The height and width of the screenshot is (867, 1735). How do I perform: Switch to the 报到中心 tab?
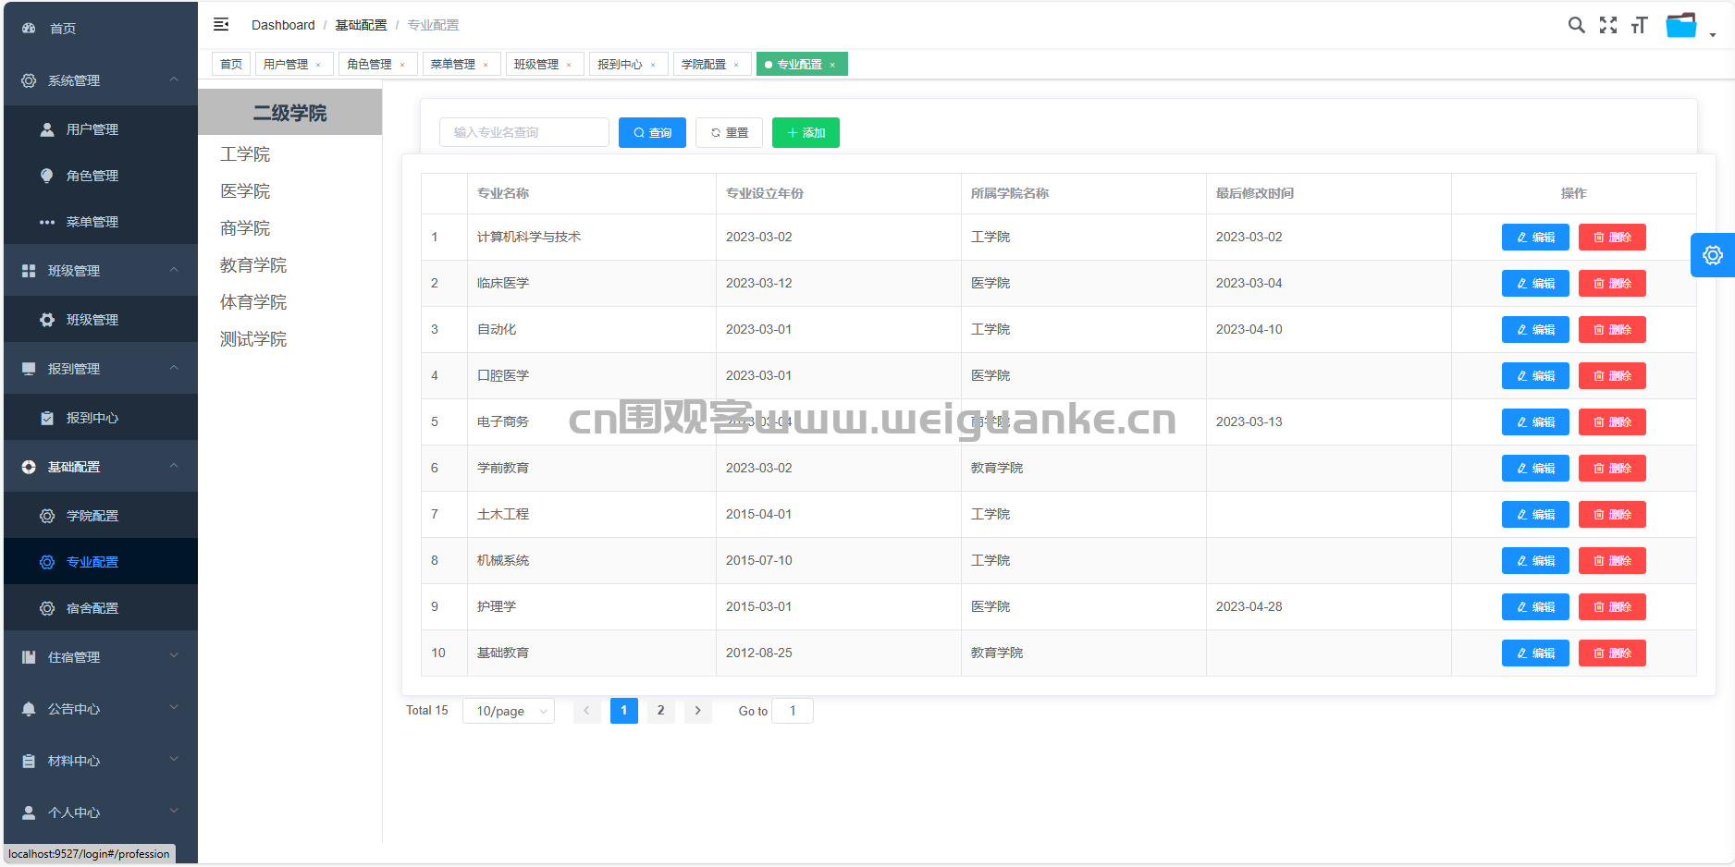(x=628, y=64)
